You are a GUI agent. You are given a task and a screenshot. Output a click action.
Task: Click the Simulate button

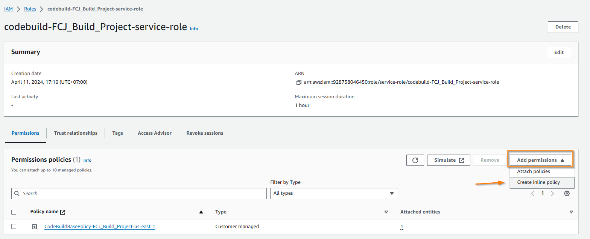coord(449,160)
